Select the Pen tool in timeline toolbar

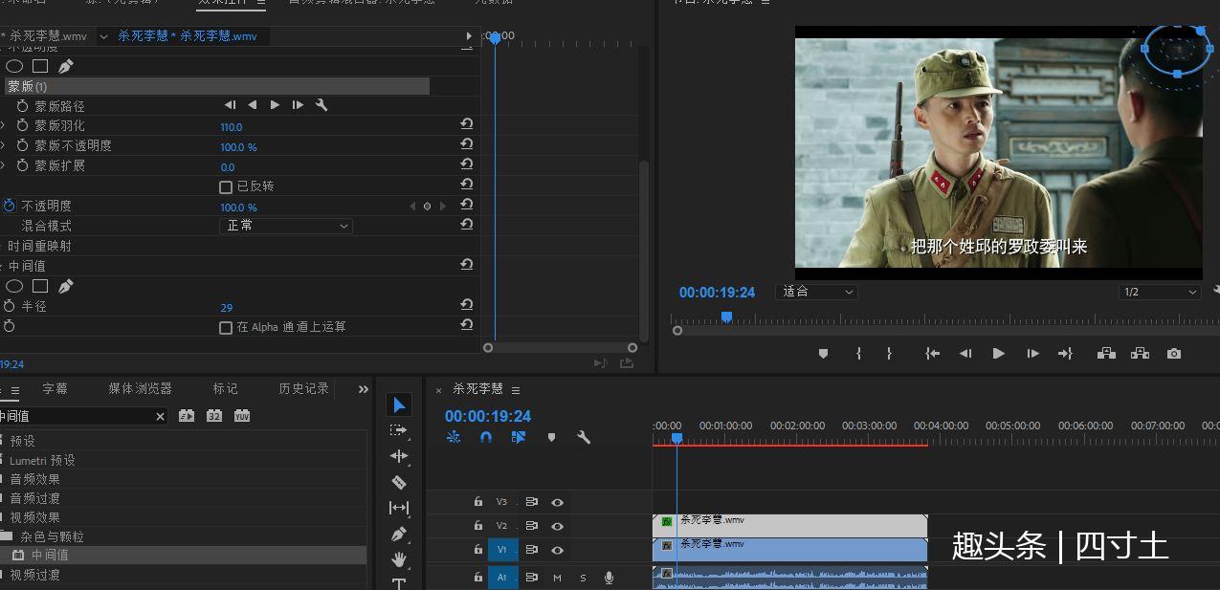tap(399, 534)
